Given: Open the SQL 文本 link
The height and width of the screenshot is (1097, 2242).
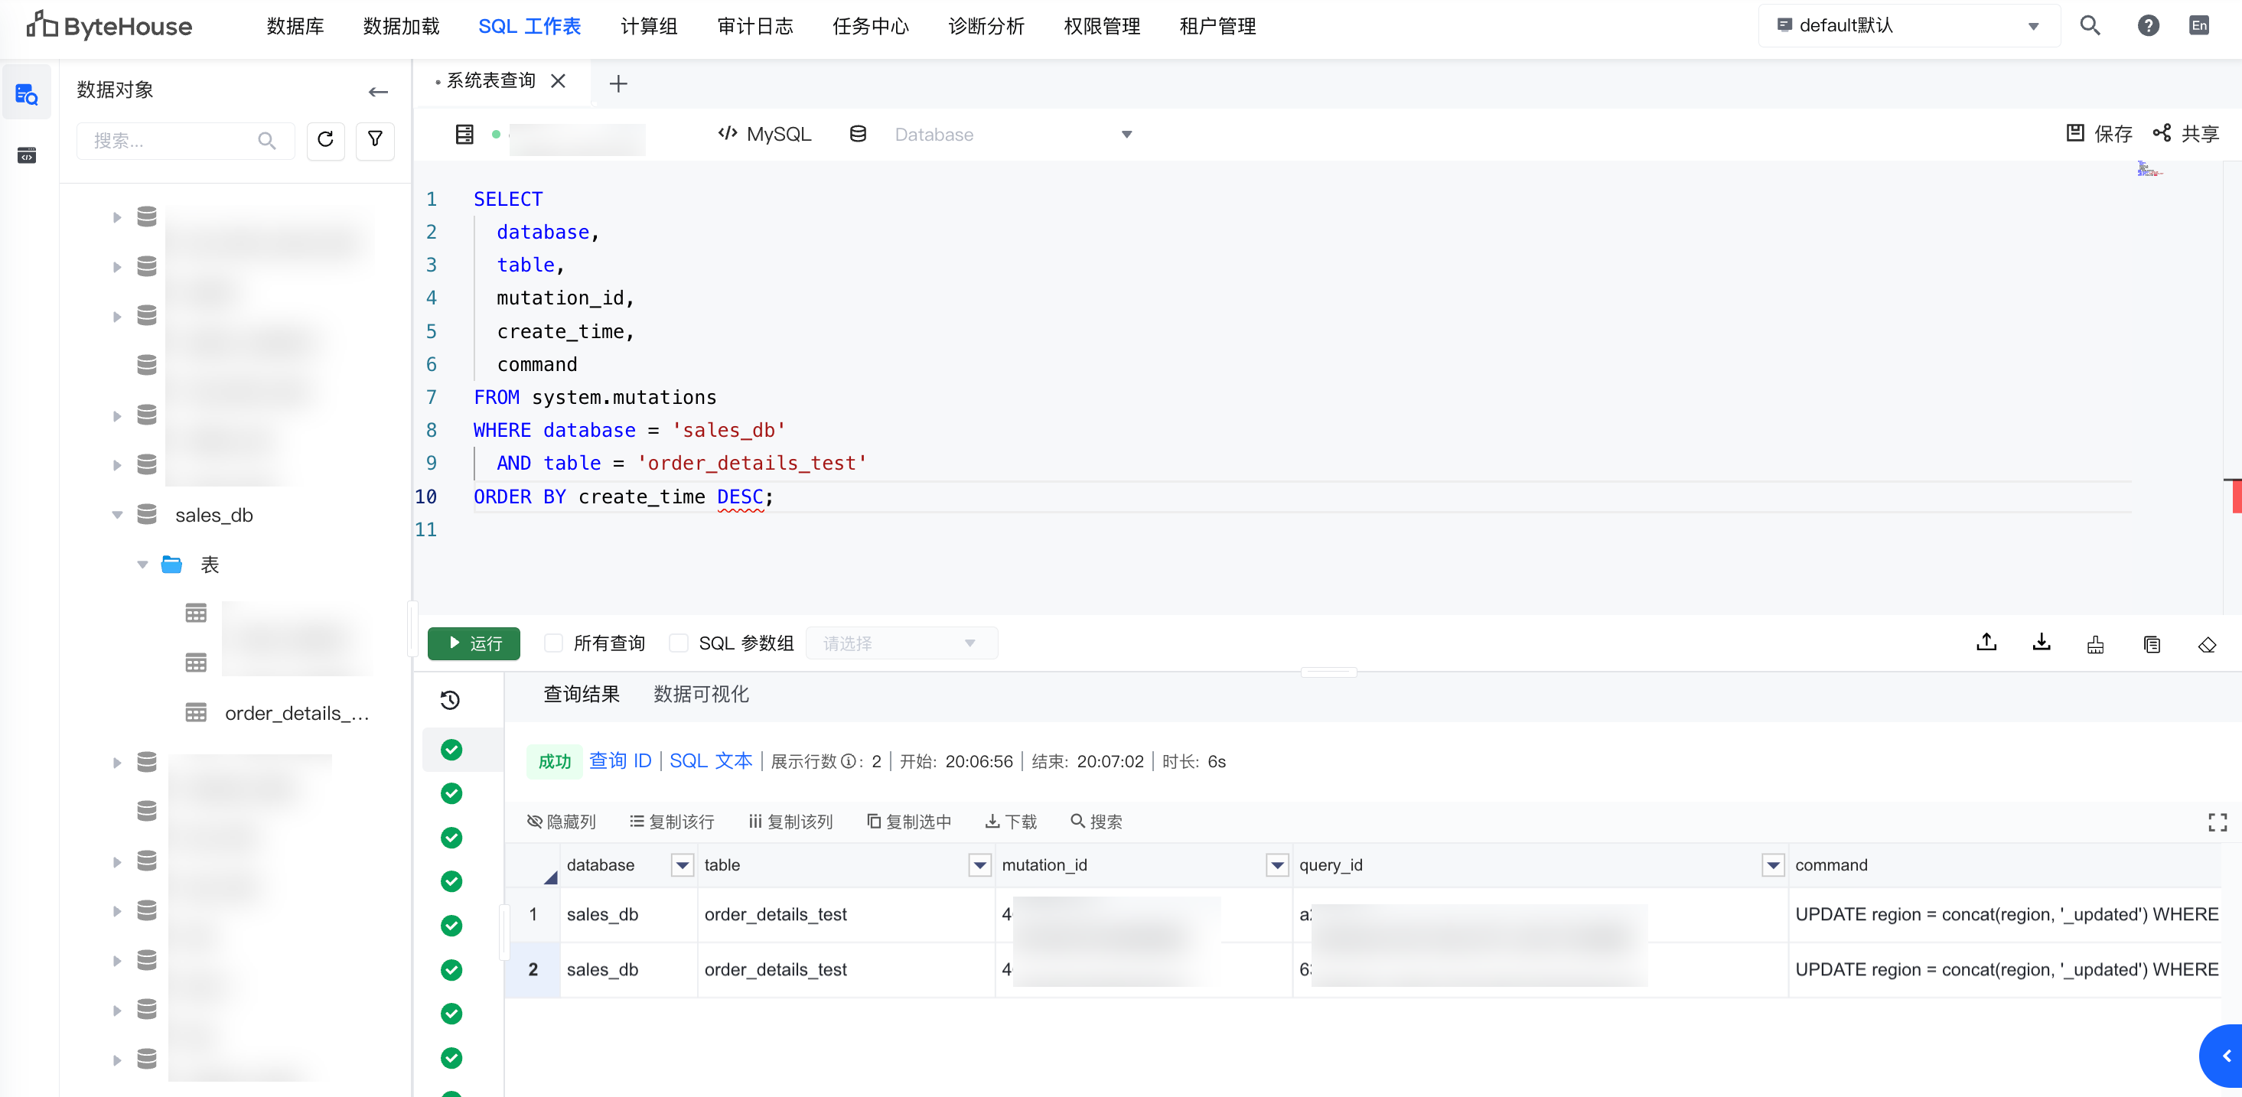Looking at the screenshot, I should point(710,761).
